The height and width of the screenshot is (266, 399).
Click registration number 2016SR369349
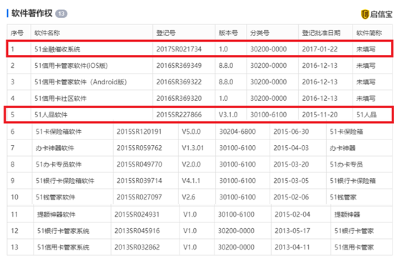179,66
